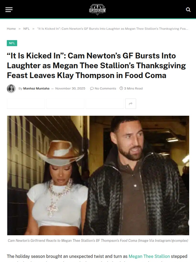The image size is (196, 262).
Task: Open NFL in the breadcrumb trail
Action: tap(26, 29)
